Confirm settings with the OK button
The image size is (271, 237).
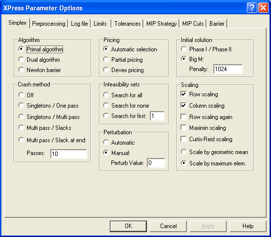(128, 226)
